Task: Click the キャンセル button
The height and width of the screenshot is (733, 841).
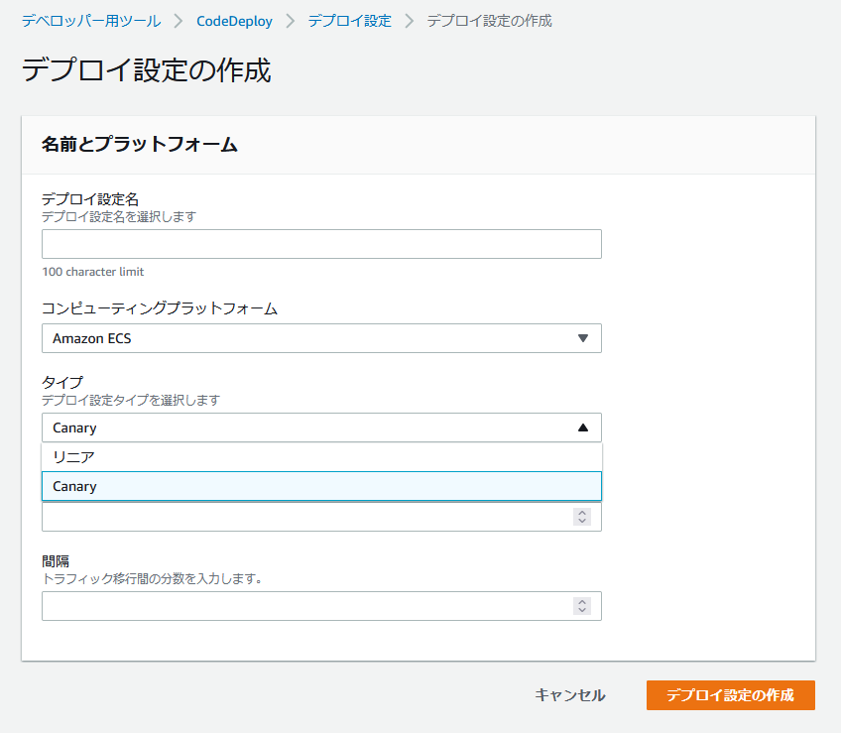Action: [x=570, y=695]
